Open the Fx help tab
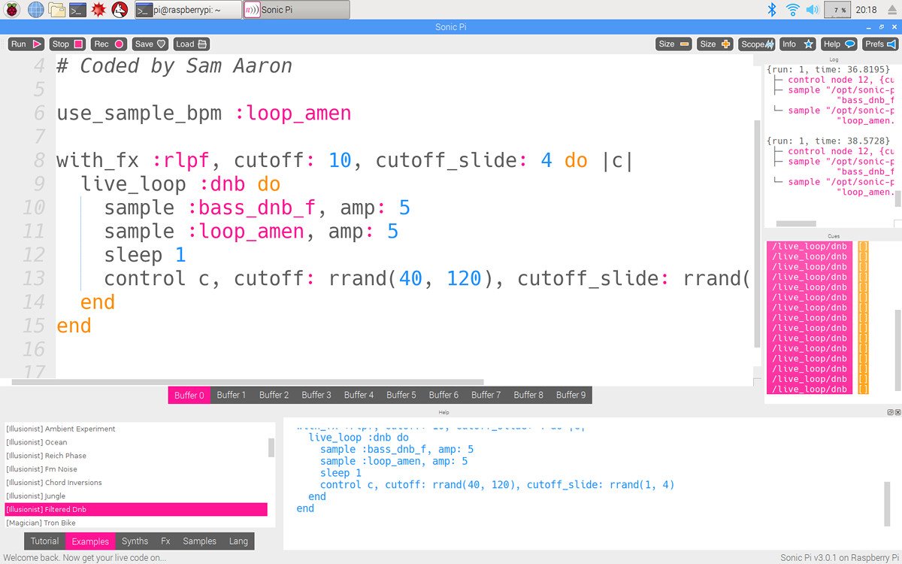This screenshot has height=564, width=902. tap(165, 541)
